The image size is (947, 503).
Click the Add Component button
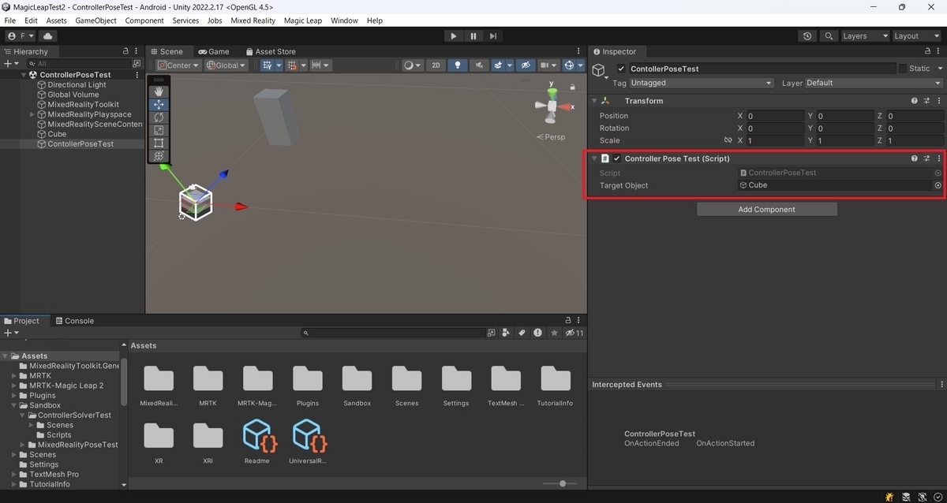[766, 209]
